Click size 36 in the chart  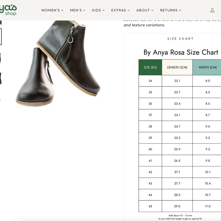[x=150, y=104]
